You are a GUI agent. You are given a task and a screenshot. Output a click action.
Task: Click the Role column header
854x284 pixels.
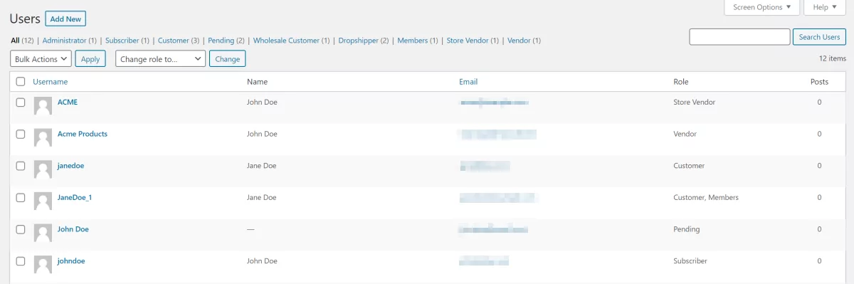[x=681, y=82]
